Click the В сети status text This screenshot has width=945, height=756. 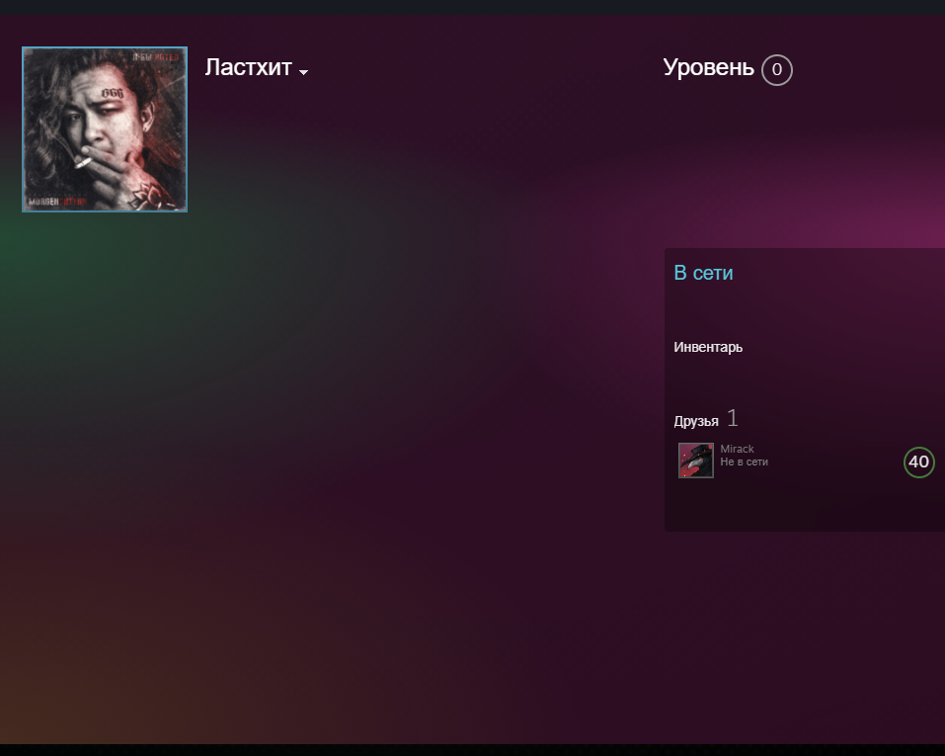pyautogui.click(x=703, y=273)
